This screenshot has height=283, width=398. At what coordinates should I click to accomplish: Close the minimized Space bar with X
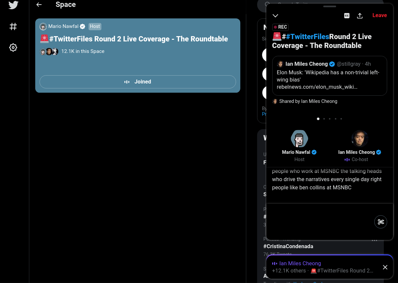(385, 267)
